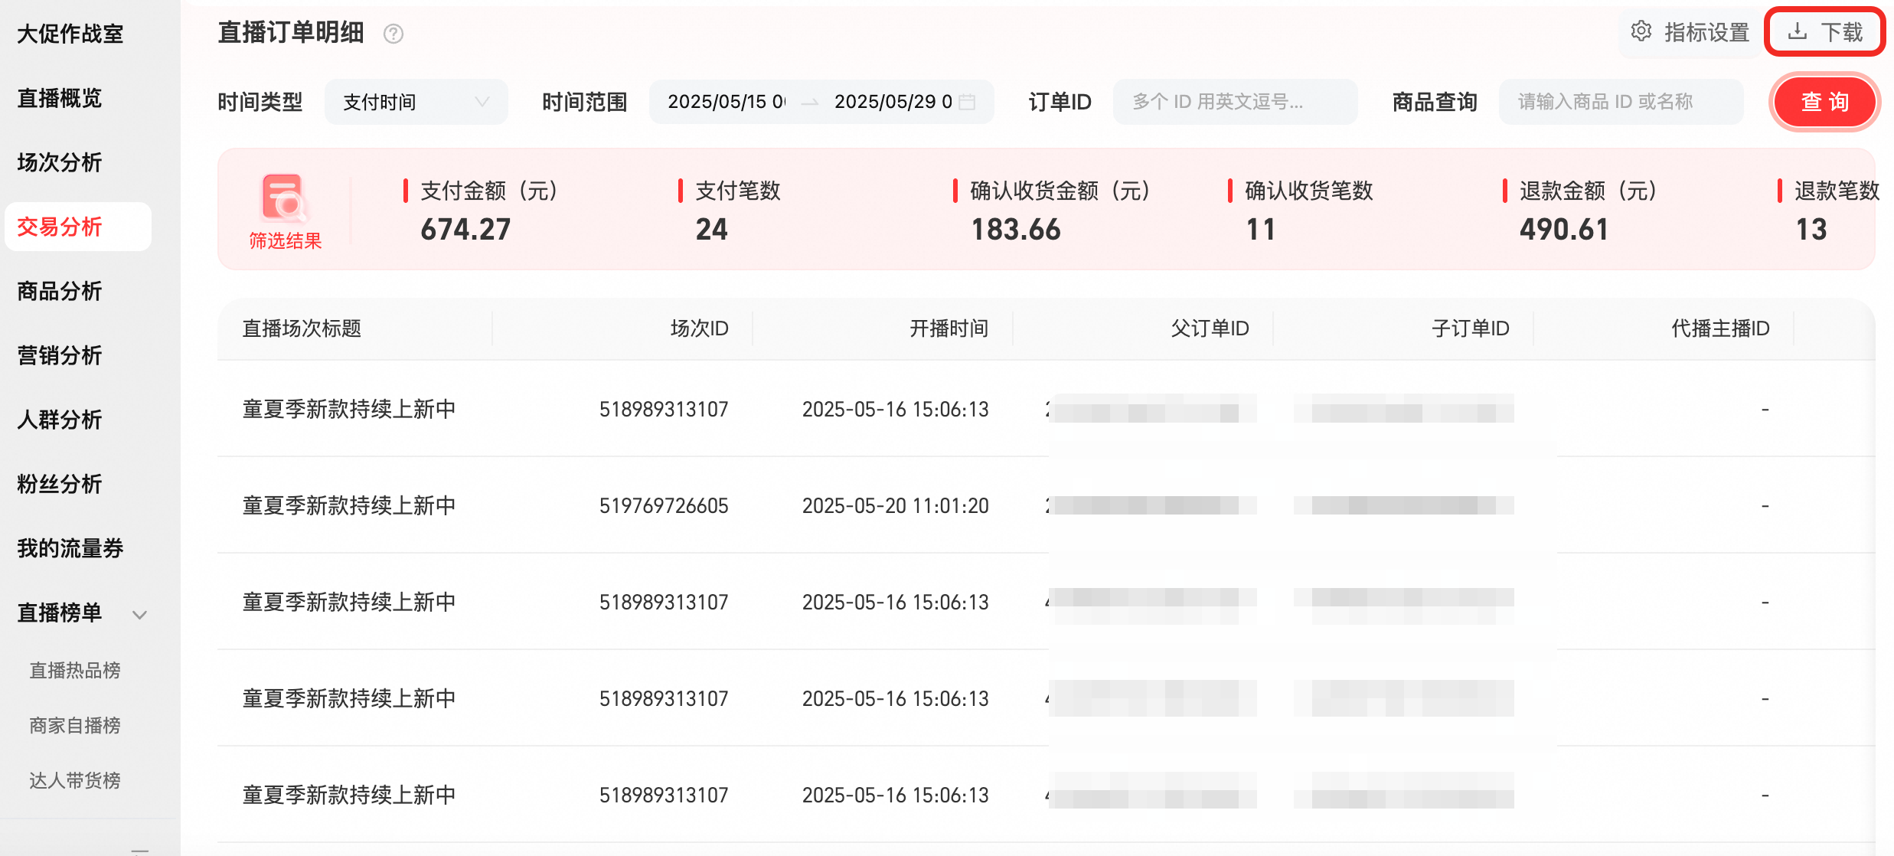The image size is (1894, 856).
Task: Open 大促作战室 in the sidebar
Action: [70, 34]
